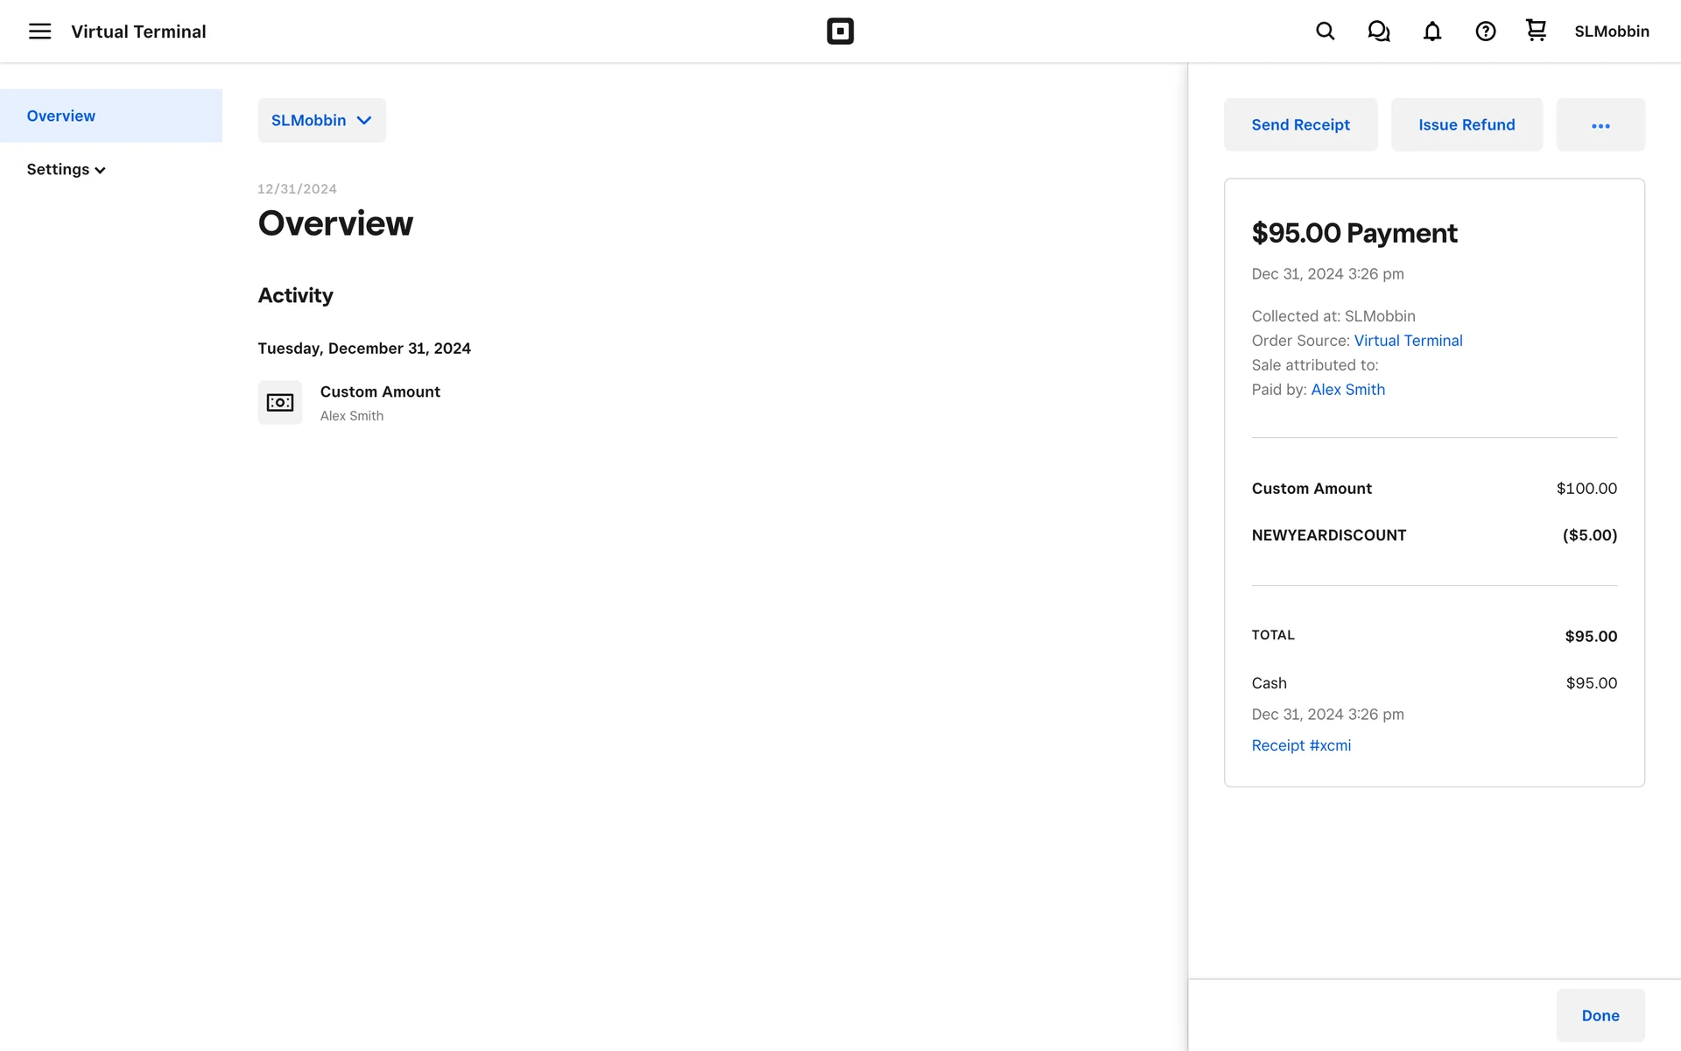The height and width of the screenshot is (1051, 1681).
Task: Open the hamburger navigation menu
Action: point(39,32)
